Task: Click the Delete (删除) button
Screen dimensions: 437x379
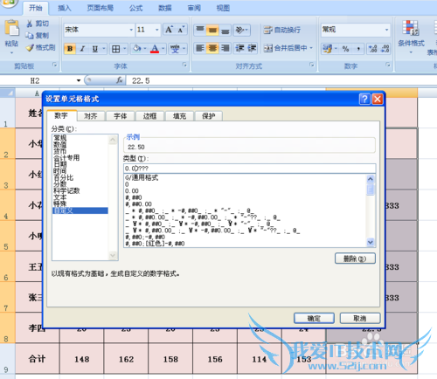Action: tap(355, 258)
